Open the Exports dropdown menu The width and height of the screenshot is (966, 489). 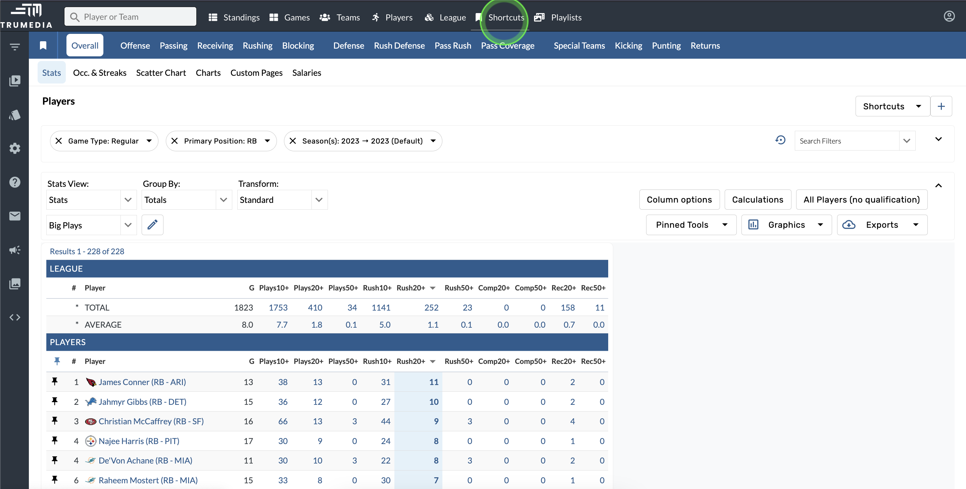coord(882,225)
